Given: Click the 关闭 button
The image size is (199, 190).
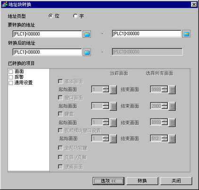Looking at the screenshot, I should pos(176,181).
